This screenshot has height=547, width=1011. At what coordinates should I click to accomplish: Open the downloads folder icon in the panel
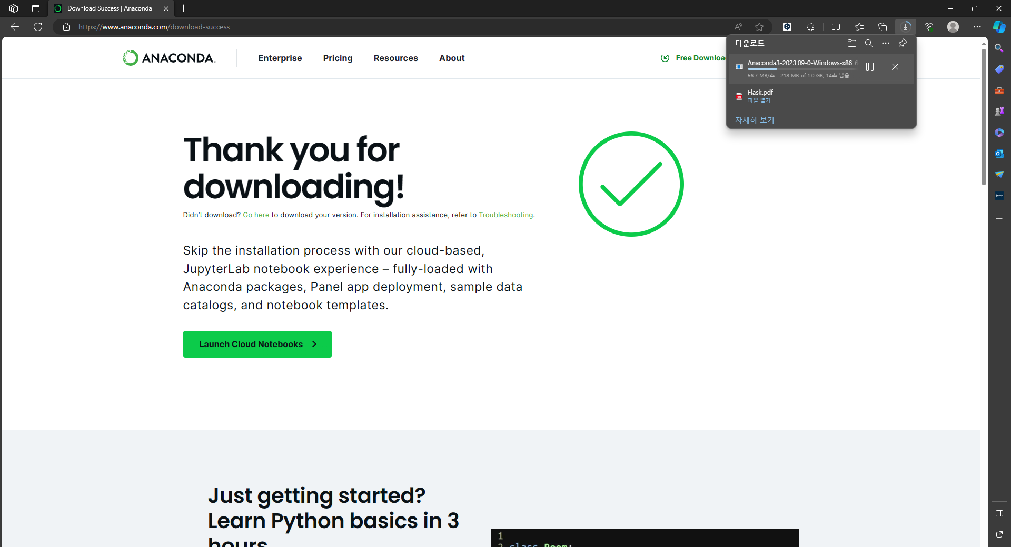(x=852, y=43)
